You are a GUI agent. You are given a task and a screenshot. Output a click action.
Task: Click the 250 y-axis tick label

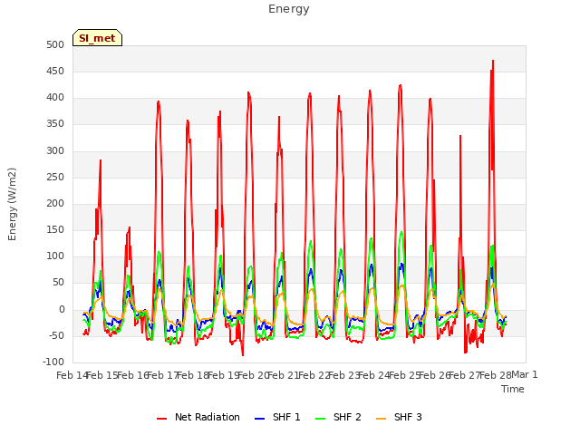pyautogui.click(x=55, y=178)
